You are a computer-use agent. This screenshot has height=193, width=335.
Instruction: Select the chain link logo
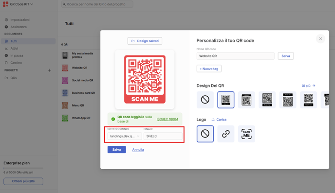(226, 134)
